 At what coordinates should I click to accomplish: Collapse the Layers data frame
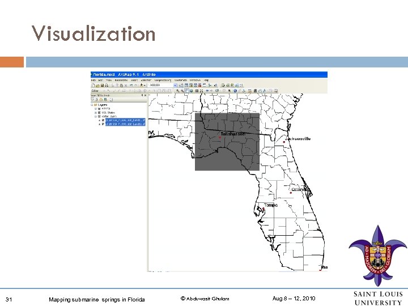[92, 105]
